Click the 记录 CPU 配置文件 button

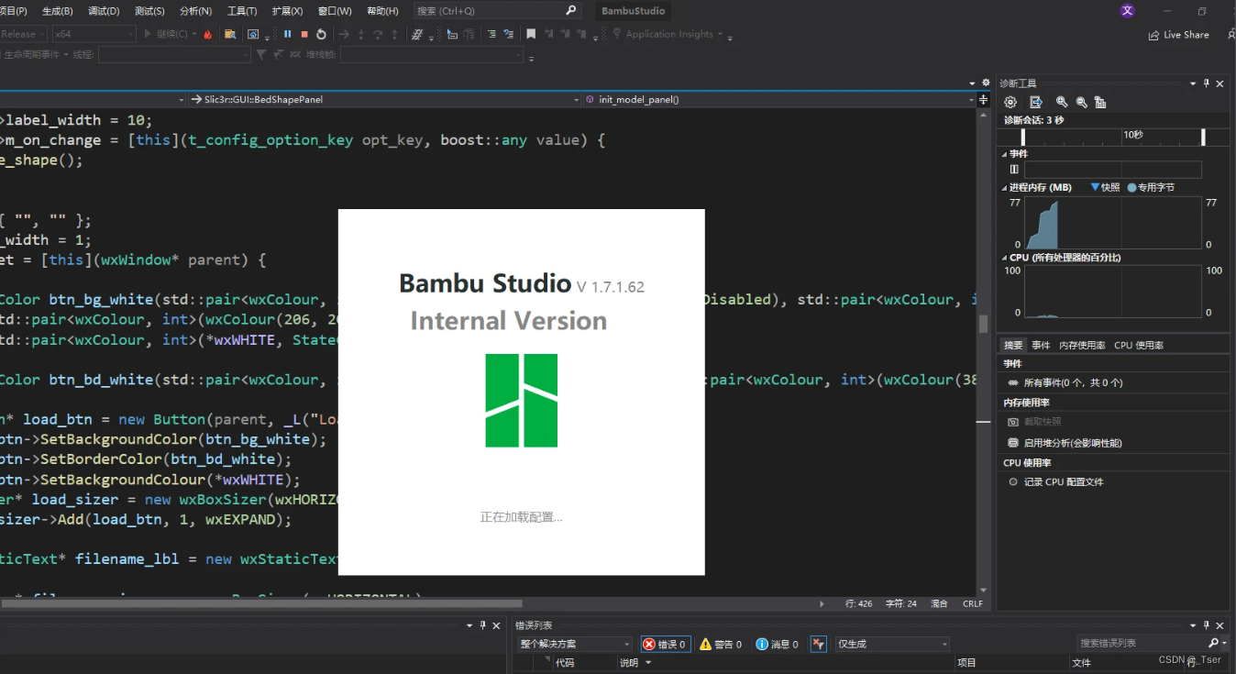pyautogui.click(x=1063, y=481)
